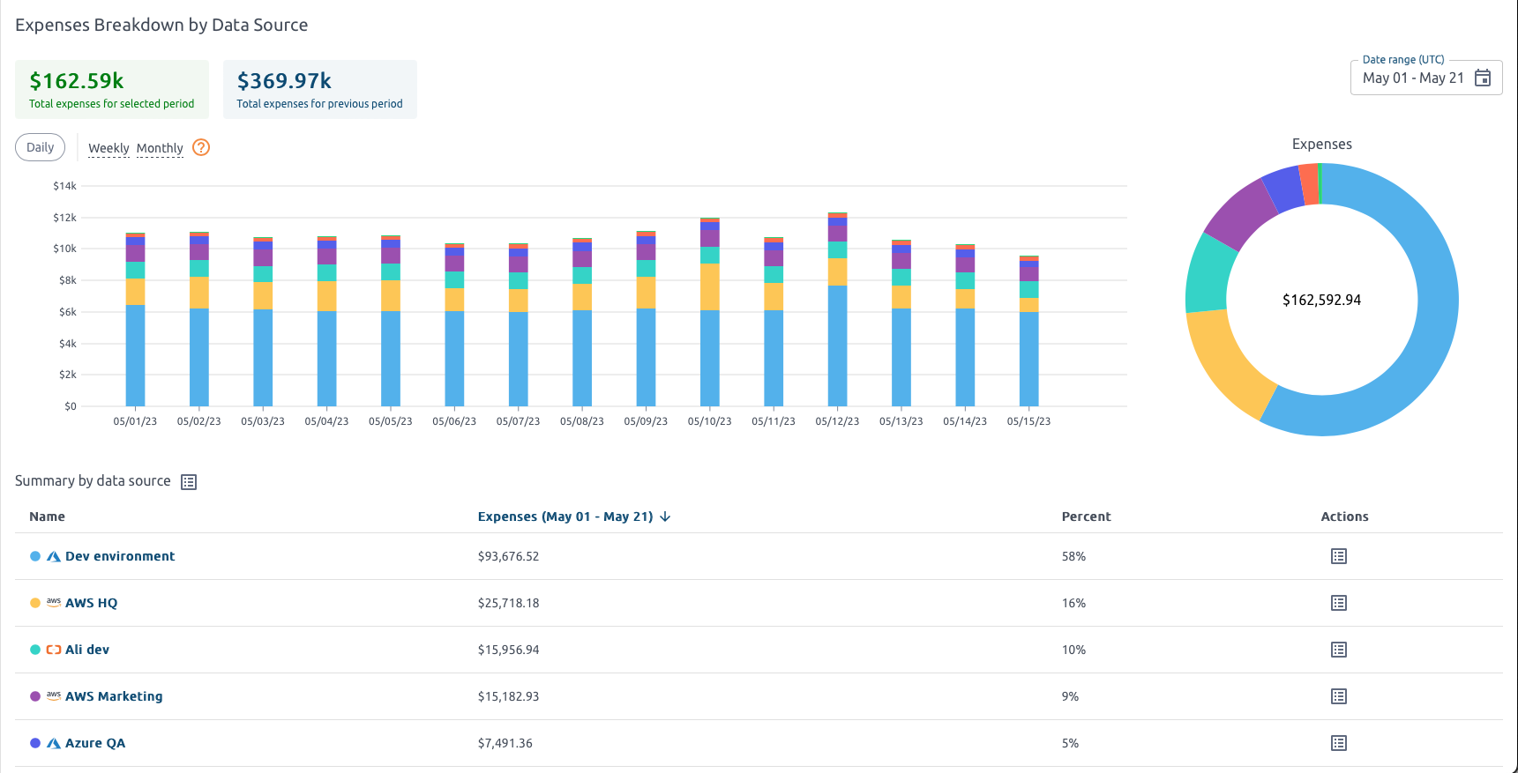Toggle sort arrow on Expenses column header

pyautogui.click(x=665, y=517)
